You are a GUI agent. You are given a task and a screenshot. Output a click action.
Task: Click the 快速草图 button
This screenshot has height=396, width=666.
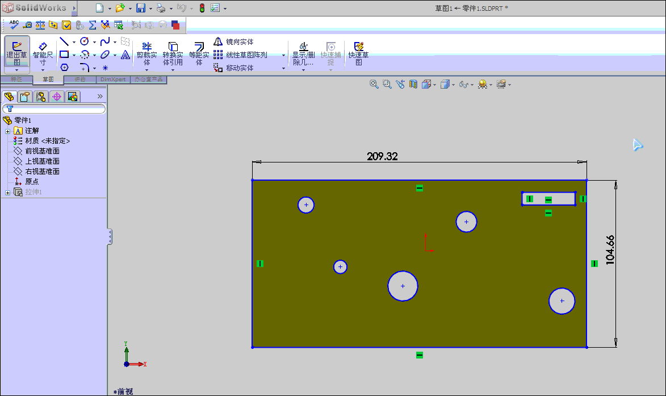pos(358,53)
